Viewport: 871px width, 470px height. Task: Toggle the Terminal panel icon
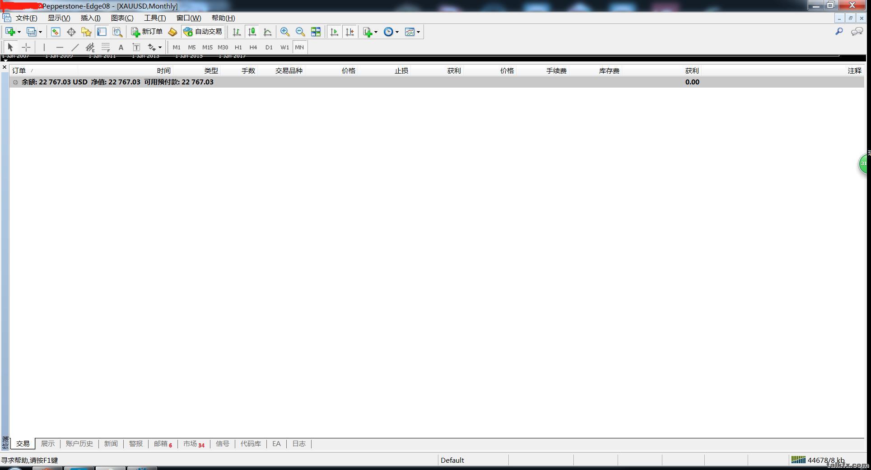click(x=102, y=32)
